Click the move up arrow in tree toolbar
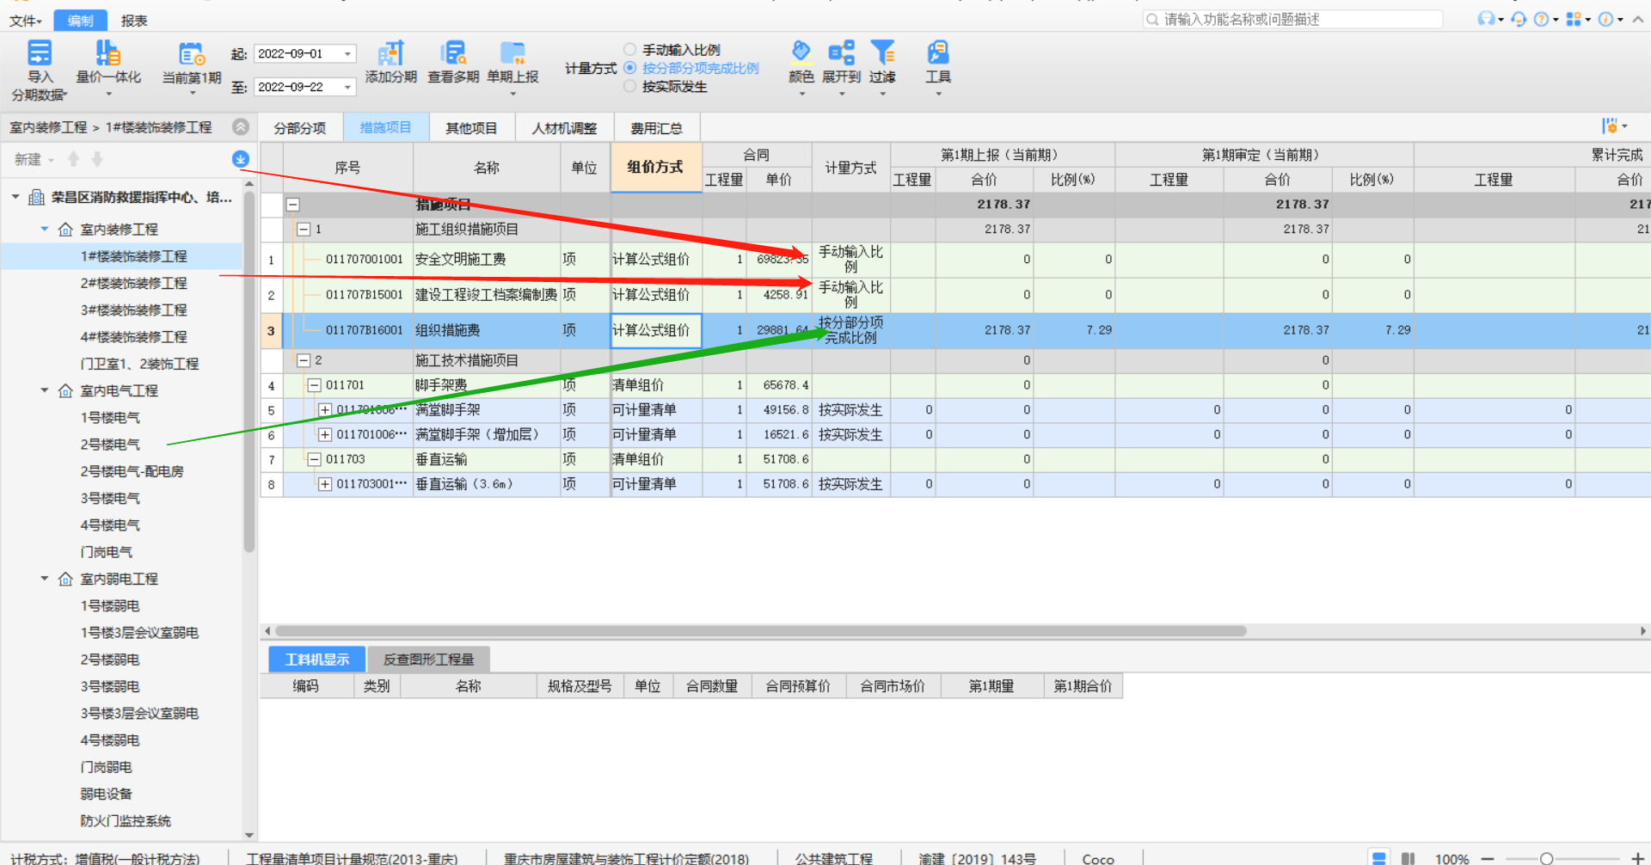The height and width of the screenshot is (865, 1651). tap(74, 159)
